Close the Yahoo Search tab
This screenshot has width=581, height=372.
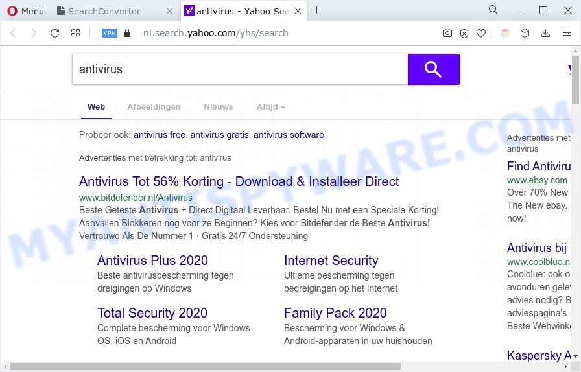pyautogui.click(x=298, y=11)
